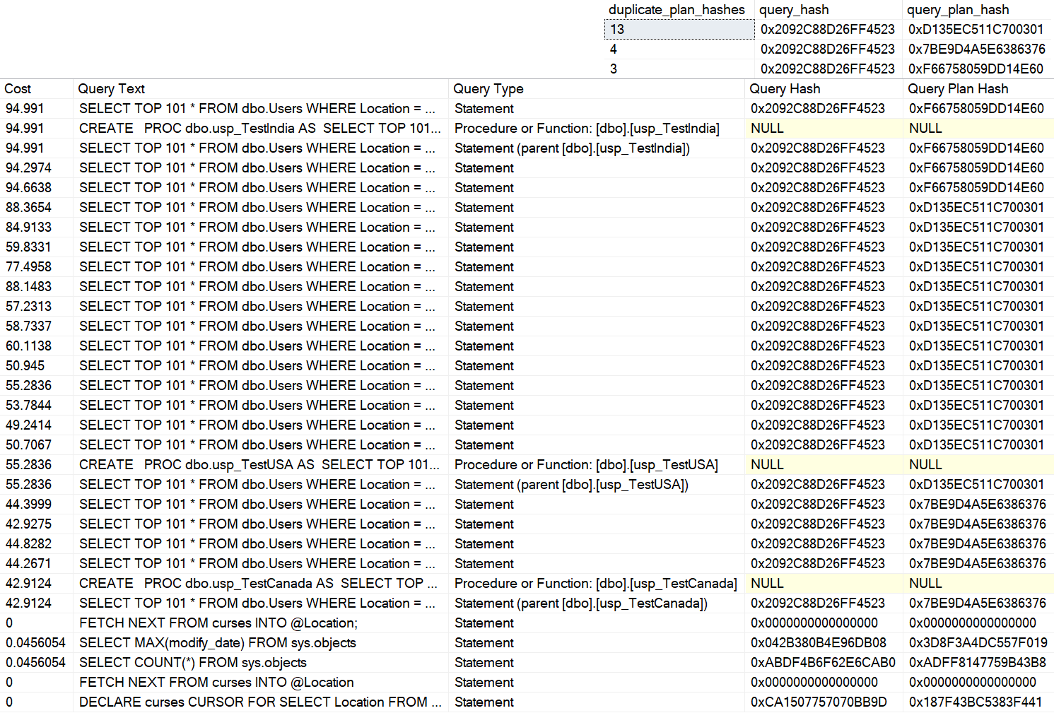
Task: Select the CREATE PROC dbo.usp_TestUSA row
Action: [258, 464]
